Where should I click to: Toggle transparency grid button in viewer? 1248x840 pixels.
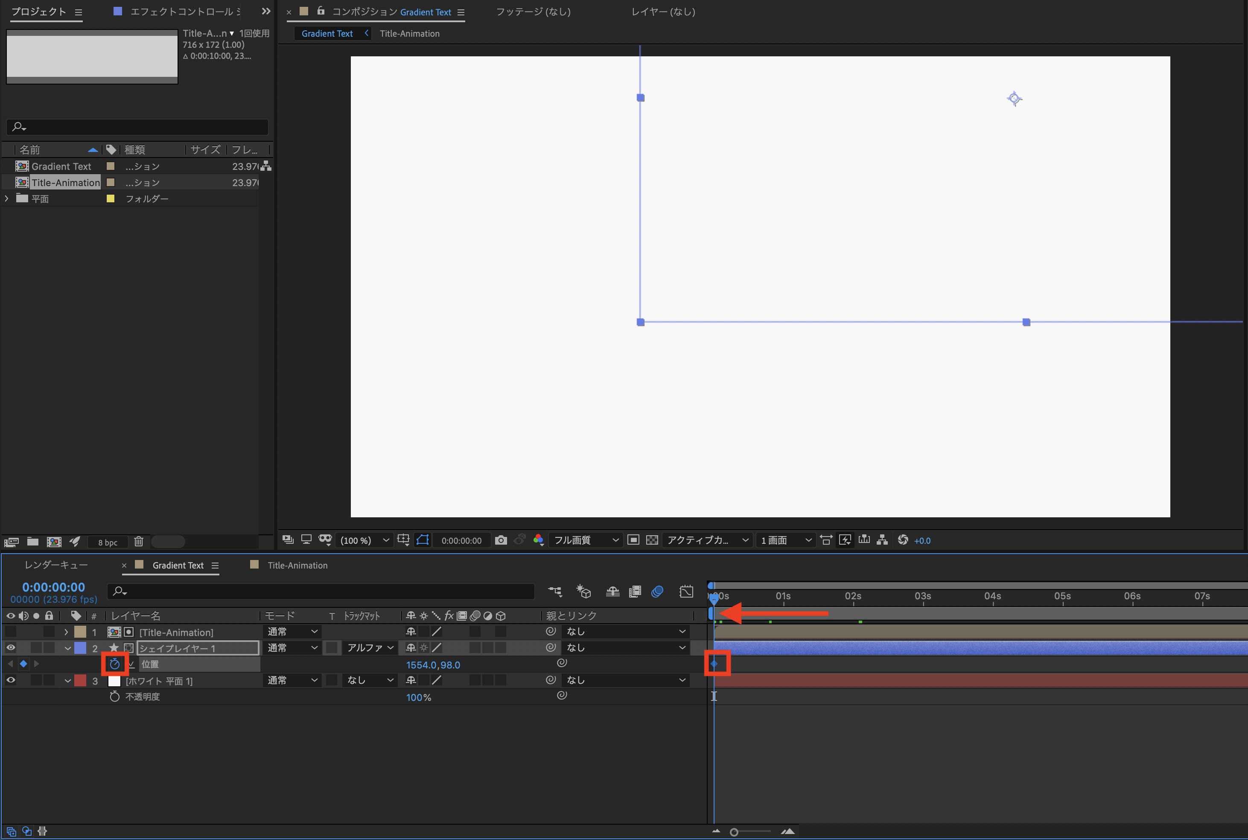pos(652,540)
